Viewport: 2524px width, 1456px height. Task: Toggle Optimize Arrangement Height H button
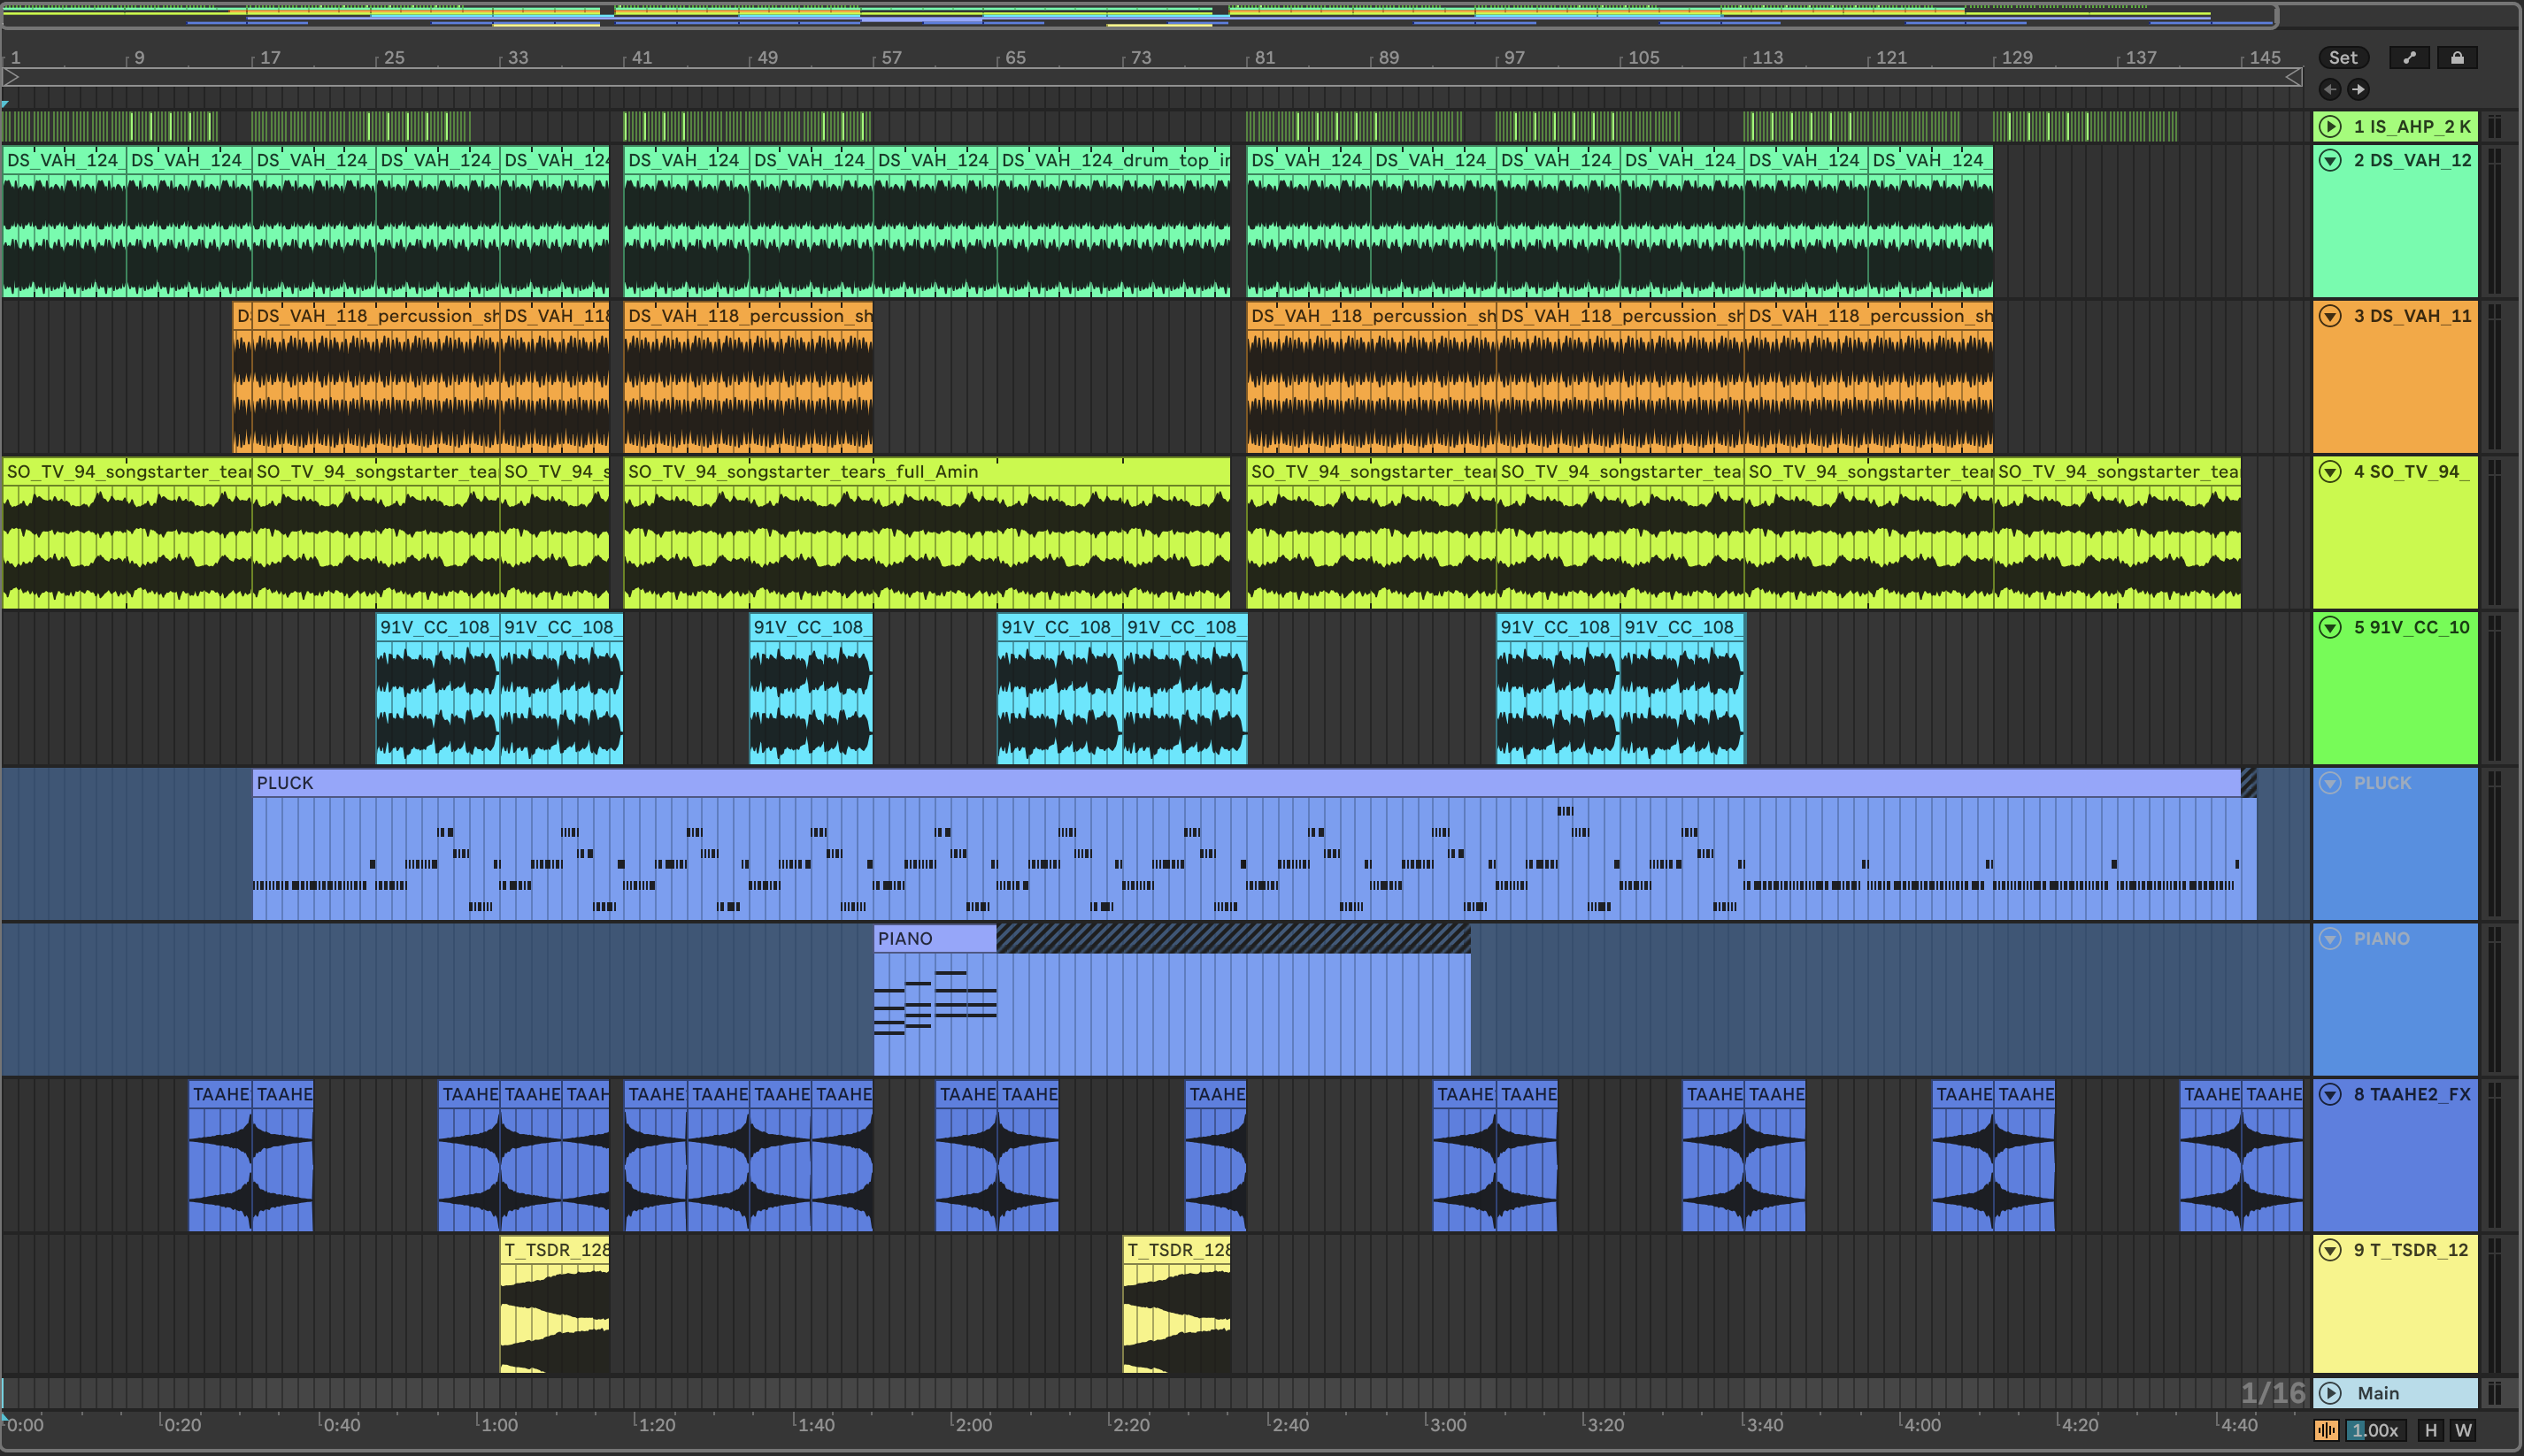(x=2430, y=1430)
